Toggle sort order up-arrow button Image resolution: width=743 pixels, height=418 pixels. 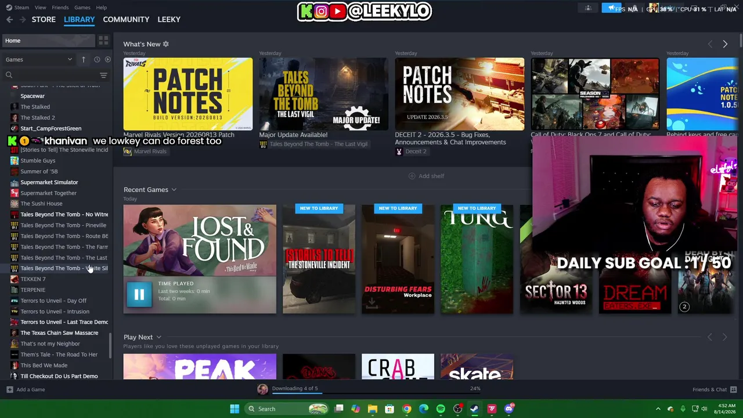coord(83,59)
